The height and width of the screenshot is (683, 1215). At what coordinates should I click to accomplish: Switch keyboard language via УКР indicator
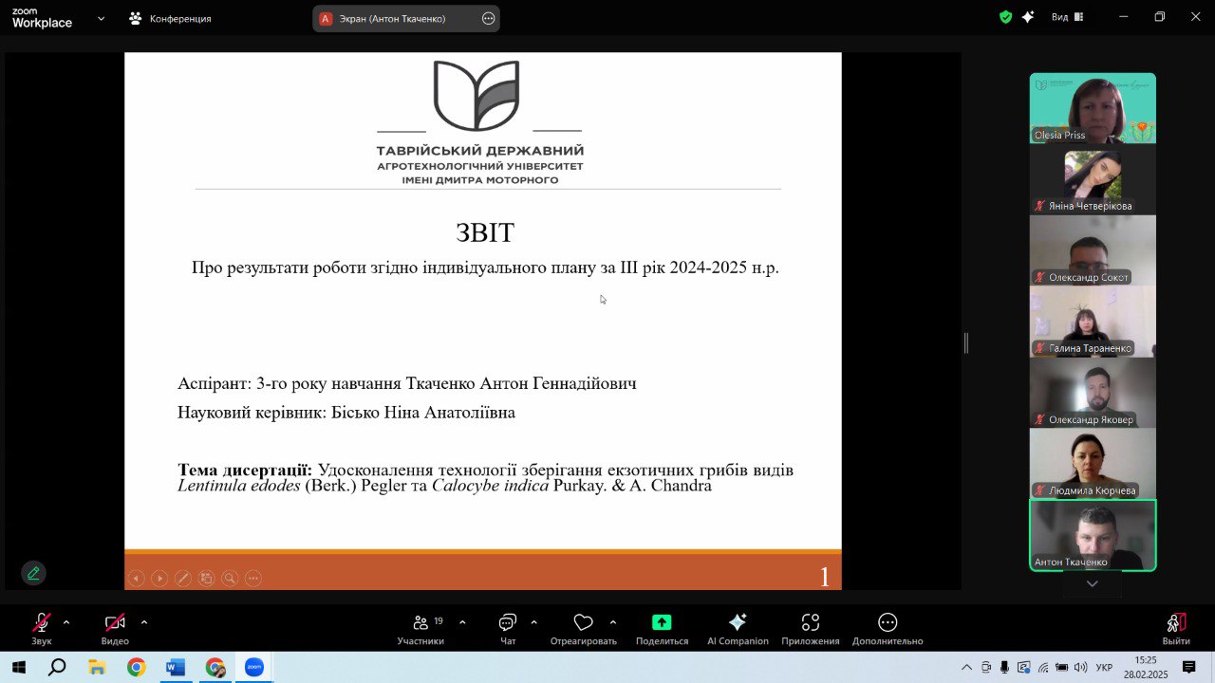tap(1104, 668)
